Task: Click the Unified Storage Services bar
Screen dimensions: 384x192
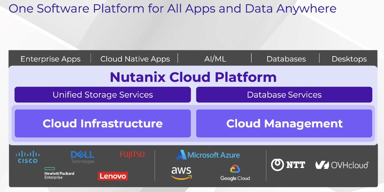Action: click(103, 95)
